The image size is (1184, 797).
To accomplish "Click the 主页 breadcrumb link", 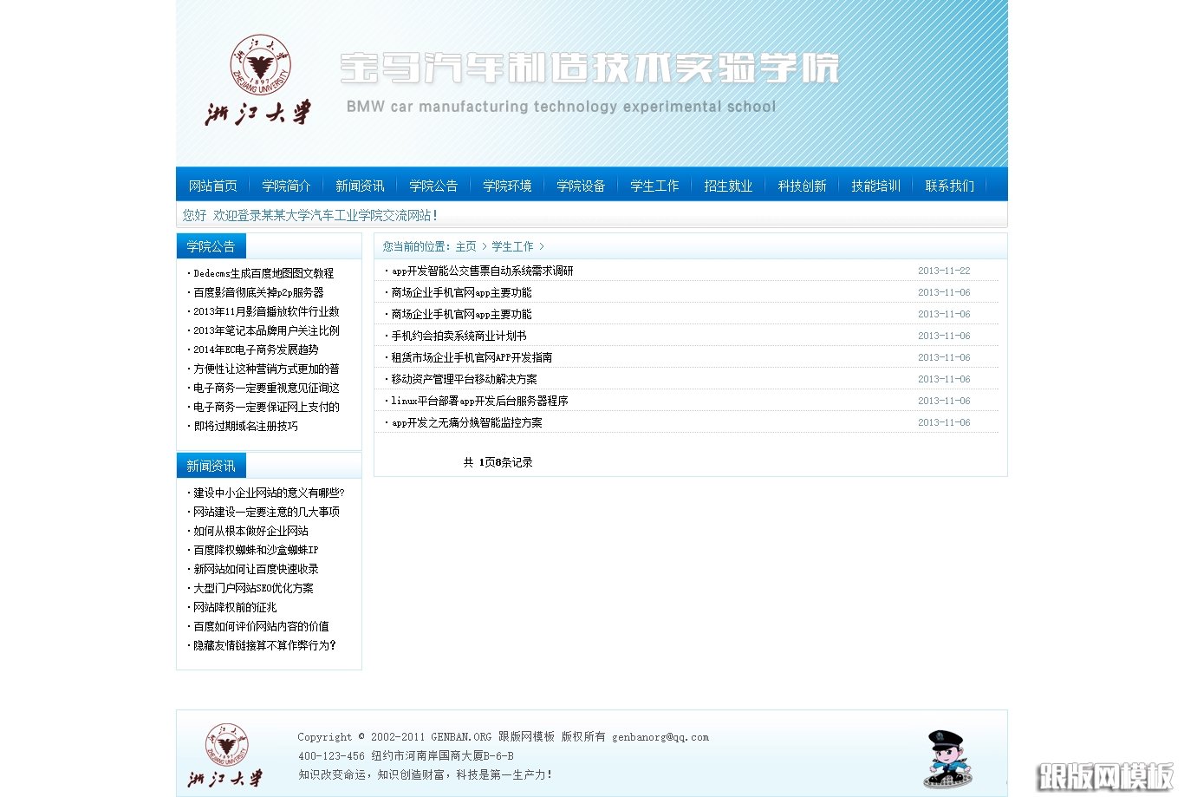I will point(465,246).
